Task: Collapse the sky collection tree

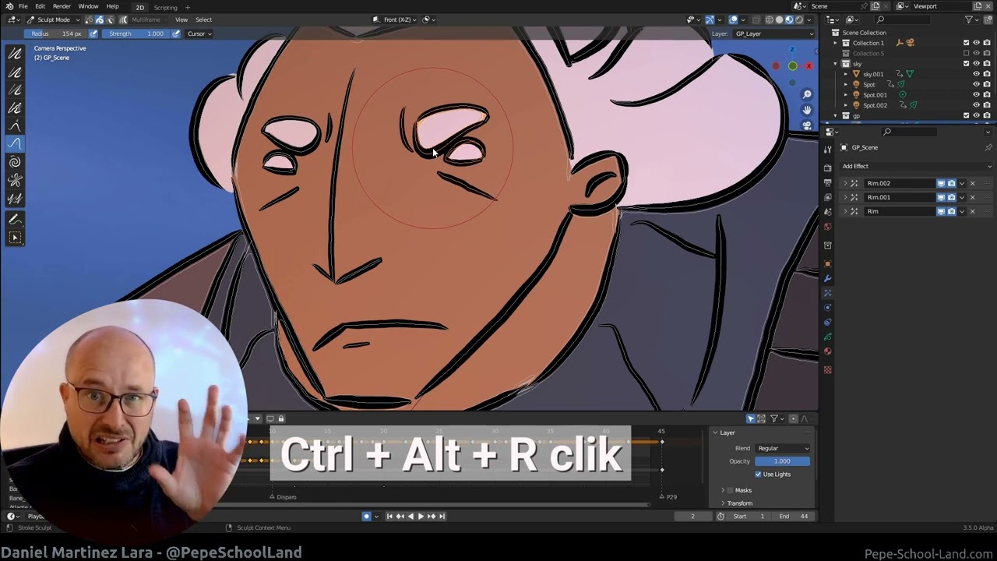Action: (x=836, y=64)
